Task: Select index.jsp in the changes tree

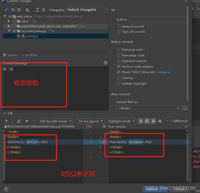Action: coord(32,36)
